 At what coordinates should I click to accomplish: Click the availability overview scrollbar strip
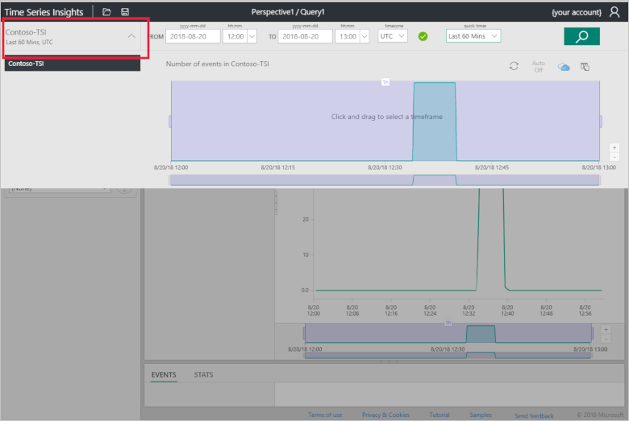385,180
